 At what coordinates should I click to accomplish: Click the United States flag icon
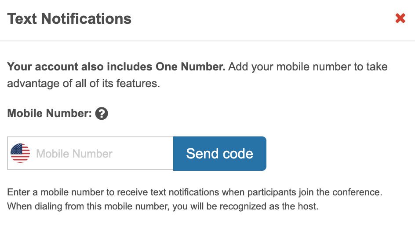pos(20,153)
